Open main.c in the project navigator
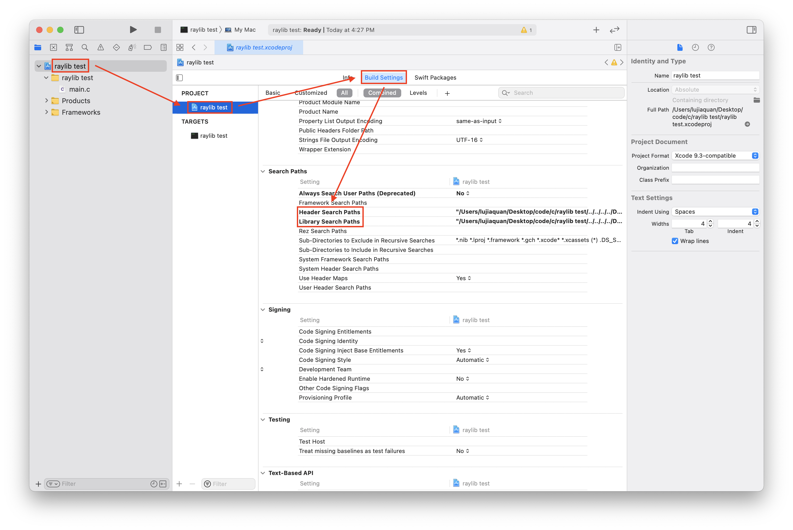 click(x=79, y=89)
